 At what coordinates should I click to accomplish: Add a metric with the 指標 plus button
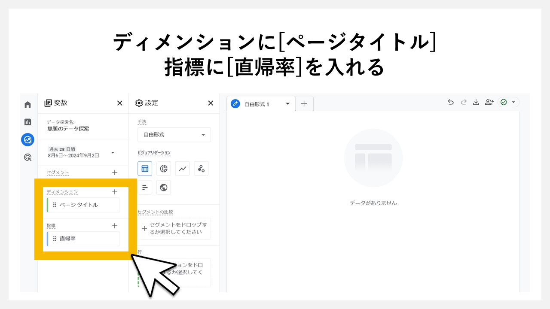(x=115, y=226)
